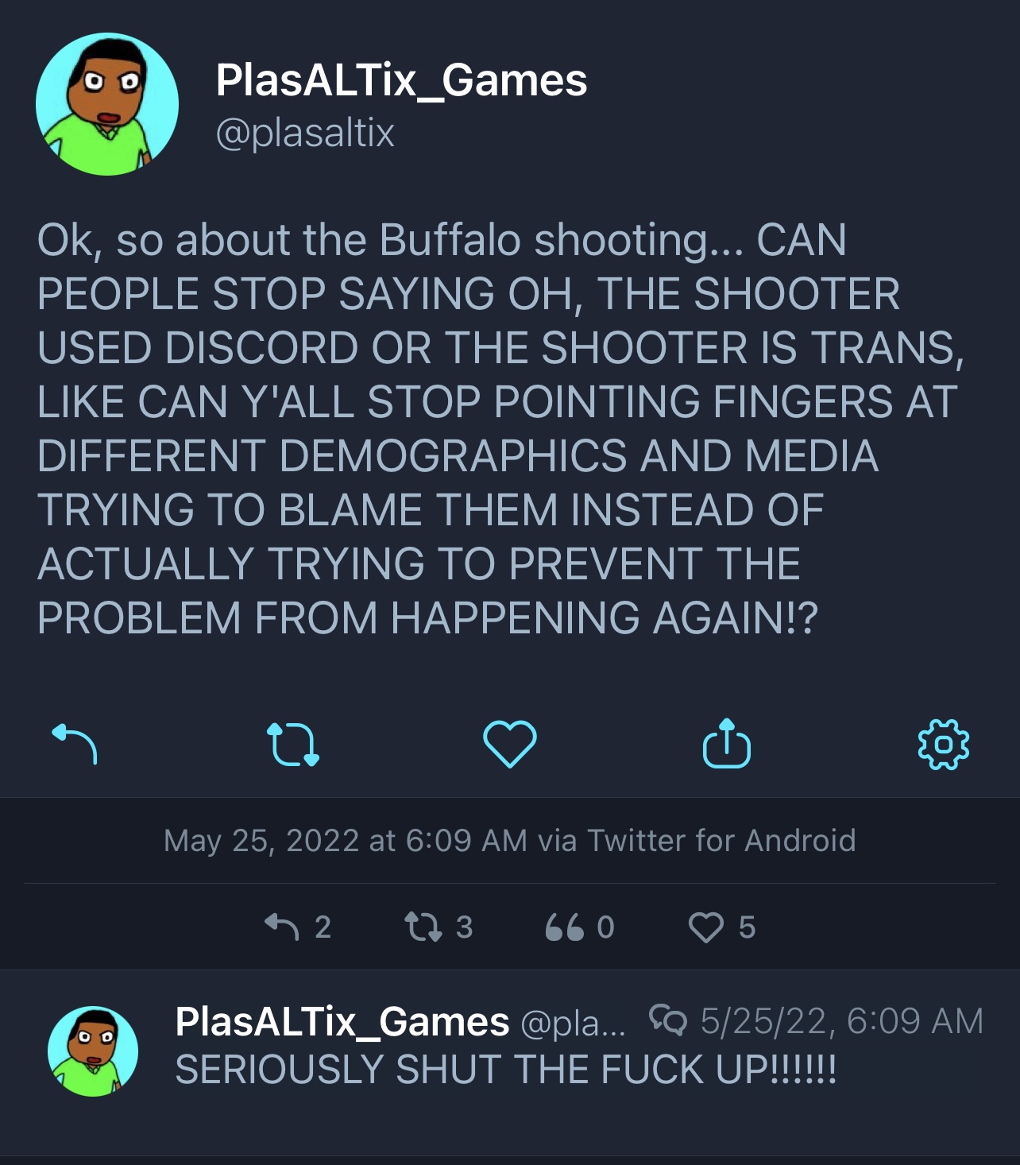Viewport: 1020px width, 1165px height.
Task: Open the large PlasALTix_Games profile avatar
Action: [107, 104]
